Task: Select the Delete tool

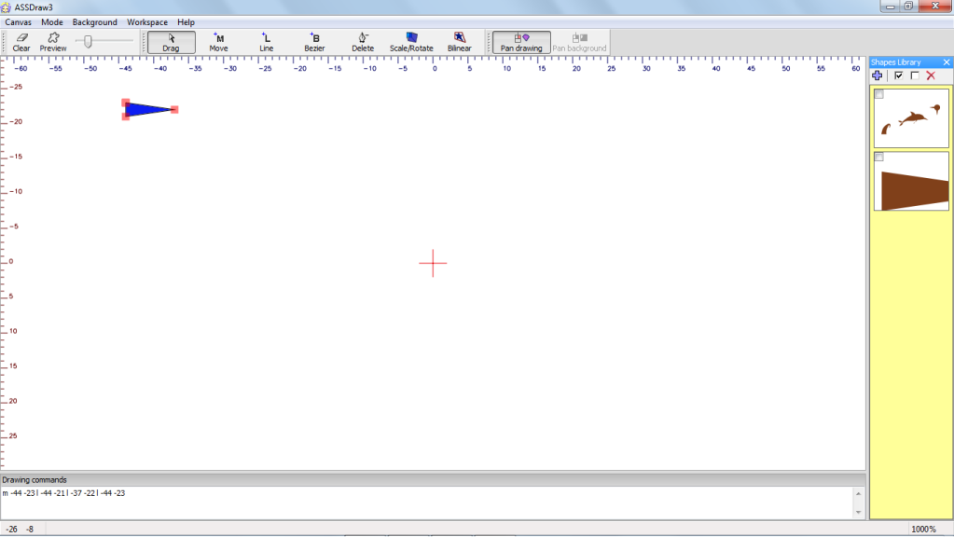Action: click(363, 42)
